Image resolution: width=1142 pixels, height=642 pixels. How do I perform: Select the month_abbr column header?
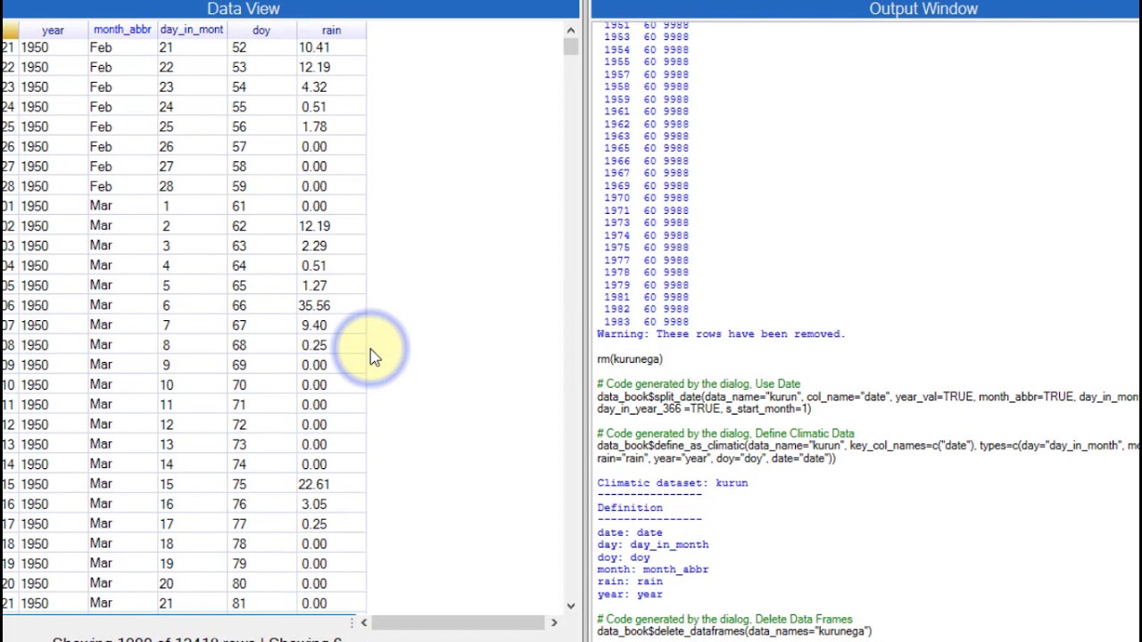(x=122, y=30)
